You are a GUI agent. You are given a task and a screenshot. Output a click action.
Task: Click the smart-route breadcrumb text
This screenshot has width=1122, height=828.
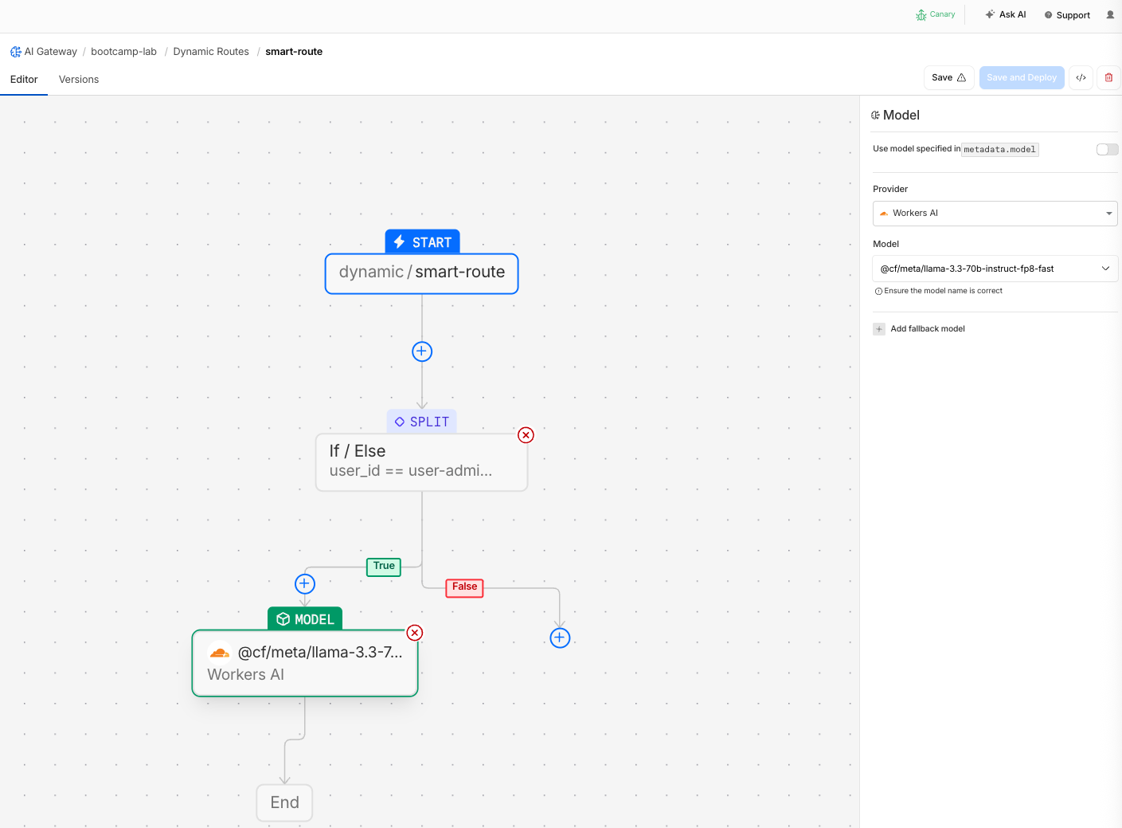tap(294, 52)
